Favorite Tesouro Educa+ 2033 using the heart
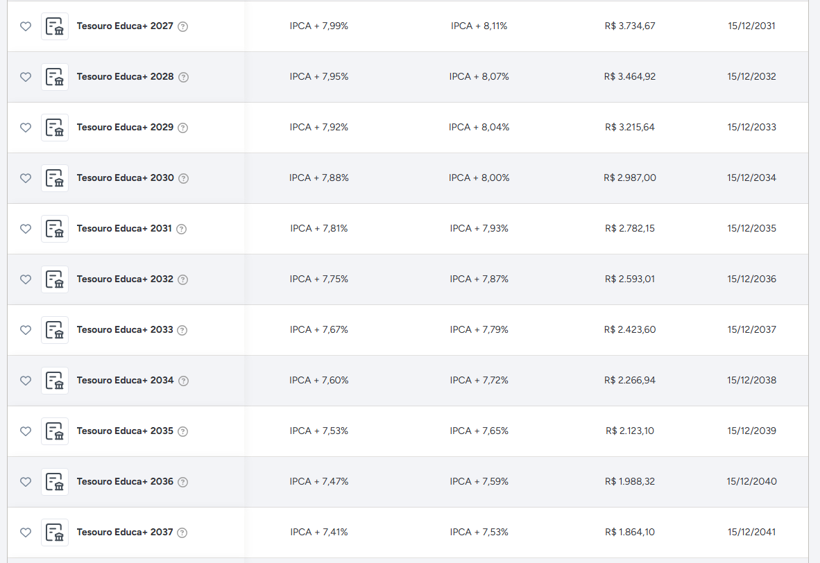 26,330
